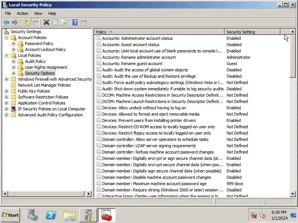This screenshot has width=298, height=223.
Task: Open the View menu
Action: tap(38, 13)
